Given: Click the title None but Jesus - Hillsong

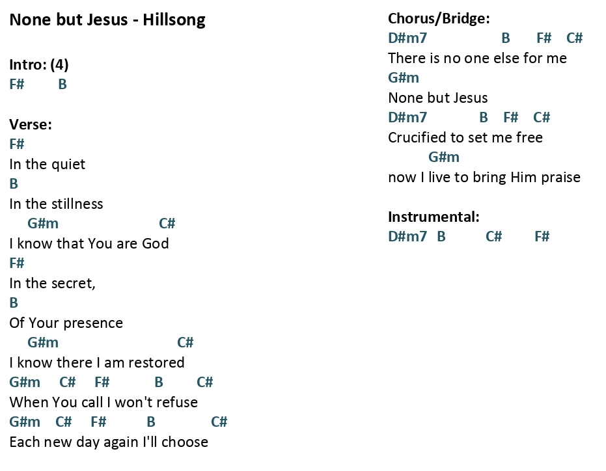Looking at the screenshot, I should coord(107,20).
